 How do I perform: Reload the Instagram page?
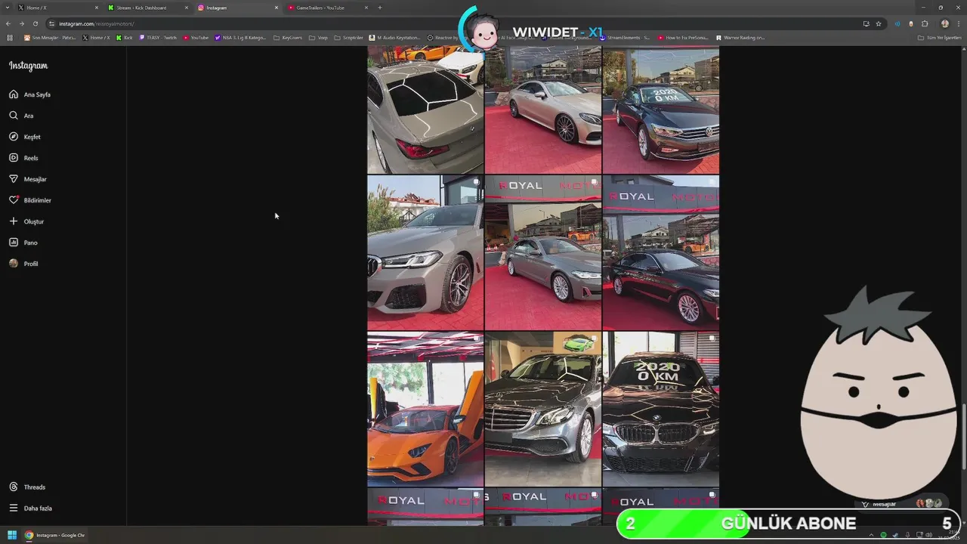point(35,23)
